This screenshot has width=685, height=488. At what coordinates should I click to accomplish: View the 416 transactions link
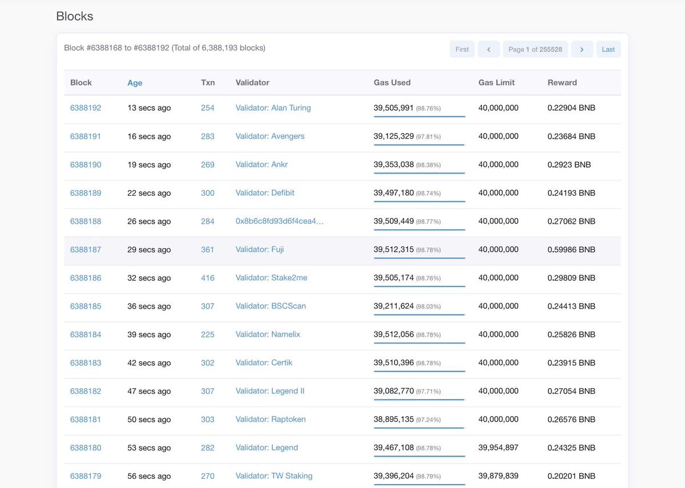[x=208, y=278]
